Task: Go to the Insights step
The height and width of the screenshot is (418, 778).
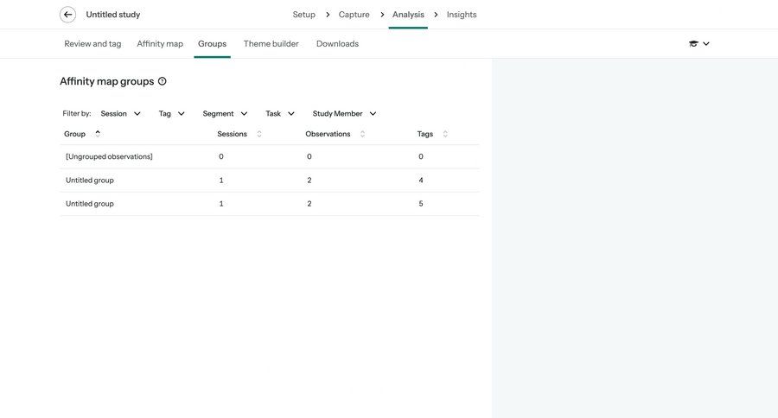Action: (x=462, y=15)
